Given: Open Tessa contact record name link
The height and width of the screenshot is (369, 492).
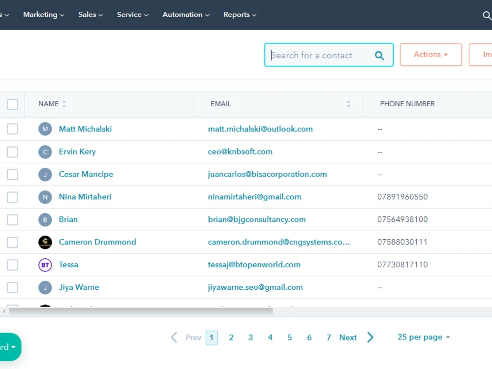Looking at the screenshot, I should click(68, 265).
